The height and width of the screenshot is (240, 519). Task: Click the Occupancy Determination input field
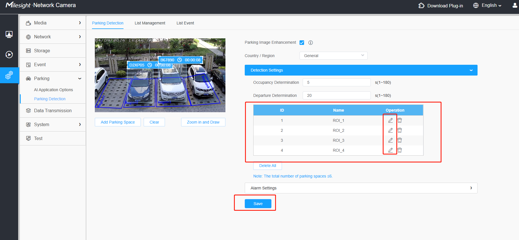tap(337, 82)
